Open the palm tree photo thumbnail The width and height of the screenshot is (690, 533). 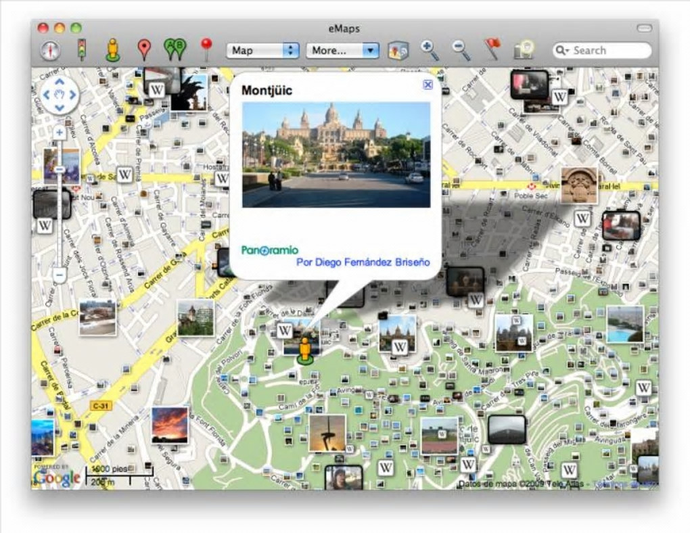coord(189,92)
